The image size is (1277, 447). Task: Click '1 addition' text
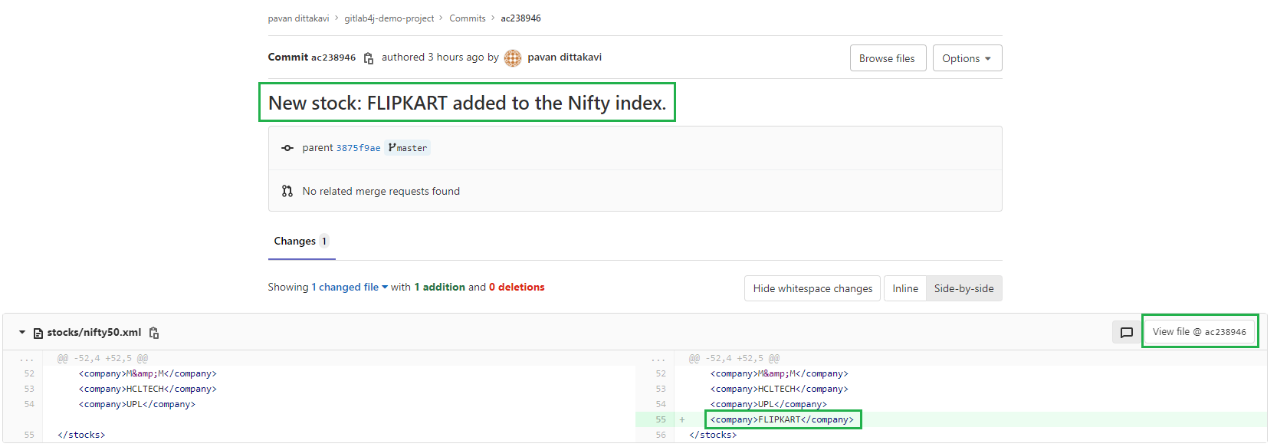point(439,287)
